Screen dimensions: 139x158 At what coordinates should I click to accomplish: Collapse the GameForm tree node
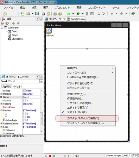[x=2, y=28]
